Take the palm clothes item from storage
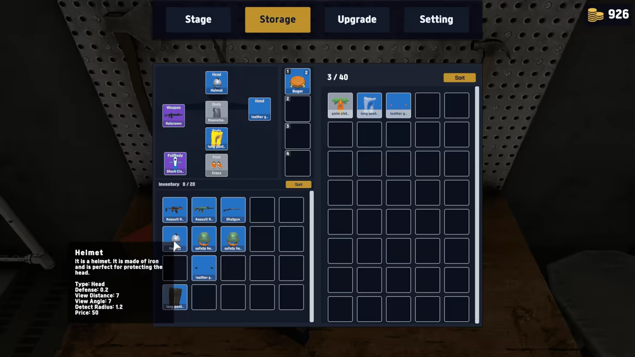The height and width of the screenshot is (357, 635). [340, 106]
